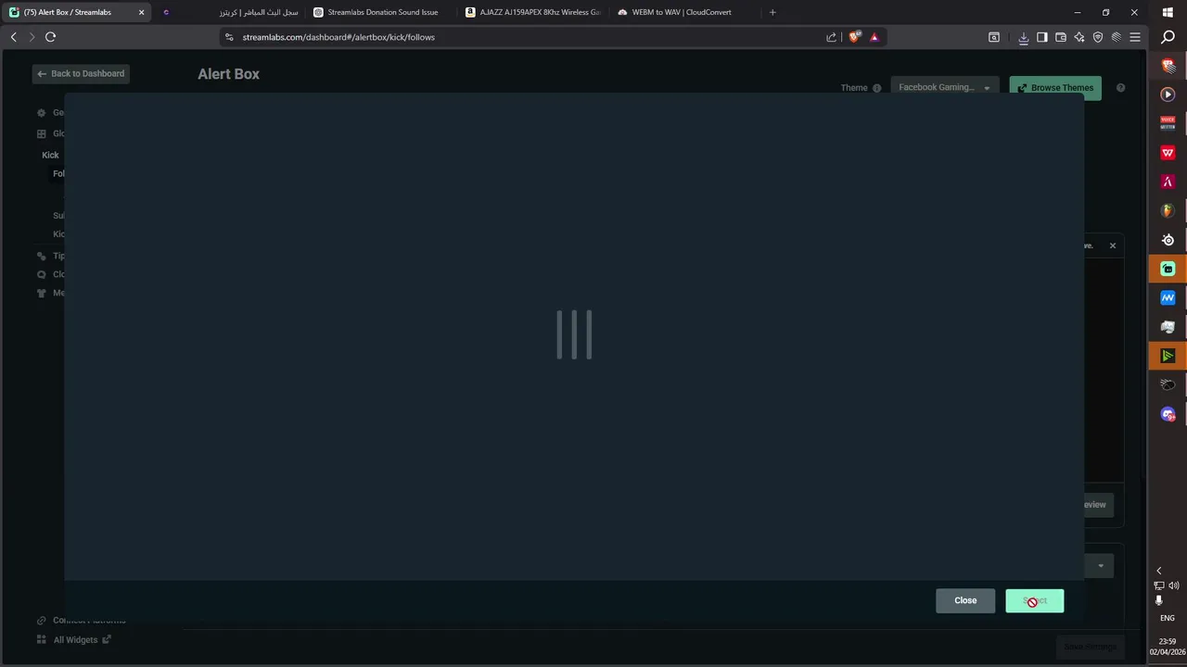Toggle the browser sidebar panel
Image resolution: width=1187 pixels, height=667 pixels.
1042,37
